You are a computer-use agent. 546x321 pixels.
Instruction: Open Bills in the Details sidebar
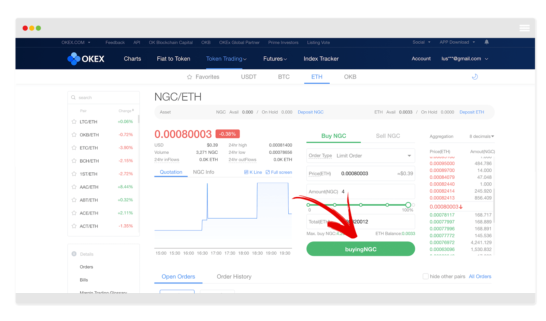click(84, 280)
